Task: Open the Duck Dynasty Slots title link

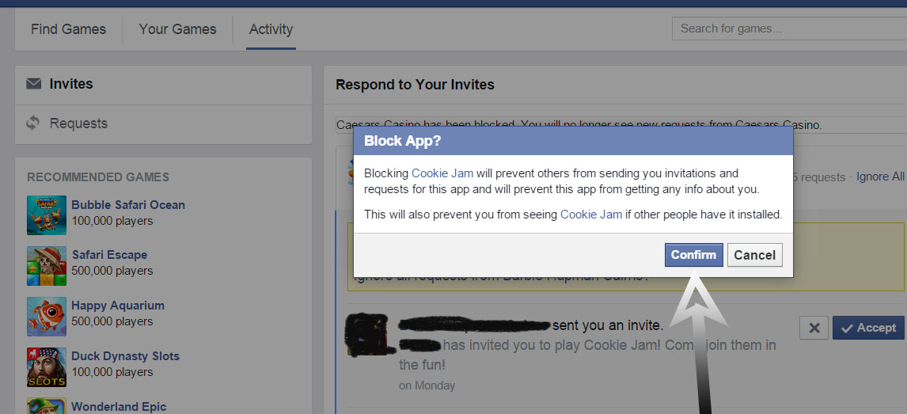Action: pyautogui.click(x=125, y=356)
